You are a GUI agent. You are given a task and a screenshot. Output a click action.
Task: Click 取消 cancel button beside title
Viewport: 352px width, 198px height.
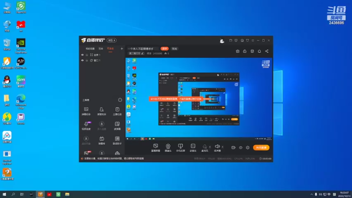tap(174, 48)
